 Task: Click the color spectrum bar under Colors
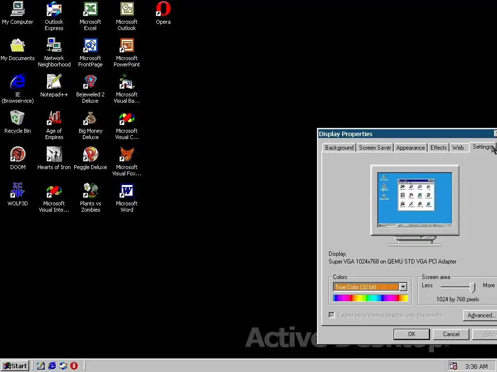point(370,298)
